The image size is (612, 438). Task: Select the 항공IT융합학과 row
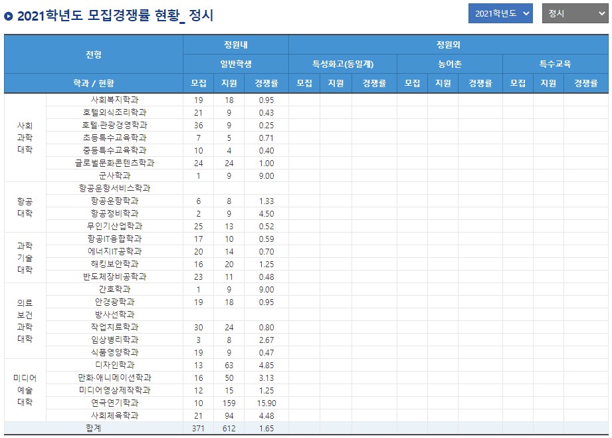[114, 239]
